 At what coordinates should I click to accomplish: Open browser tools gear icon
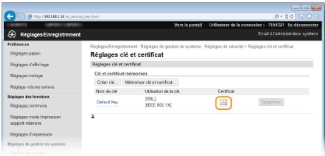click(x=316, y=16)
